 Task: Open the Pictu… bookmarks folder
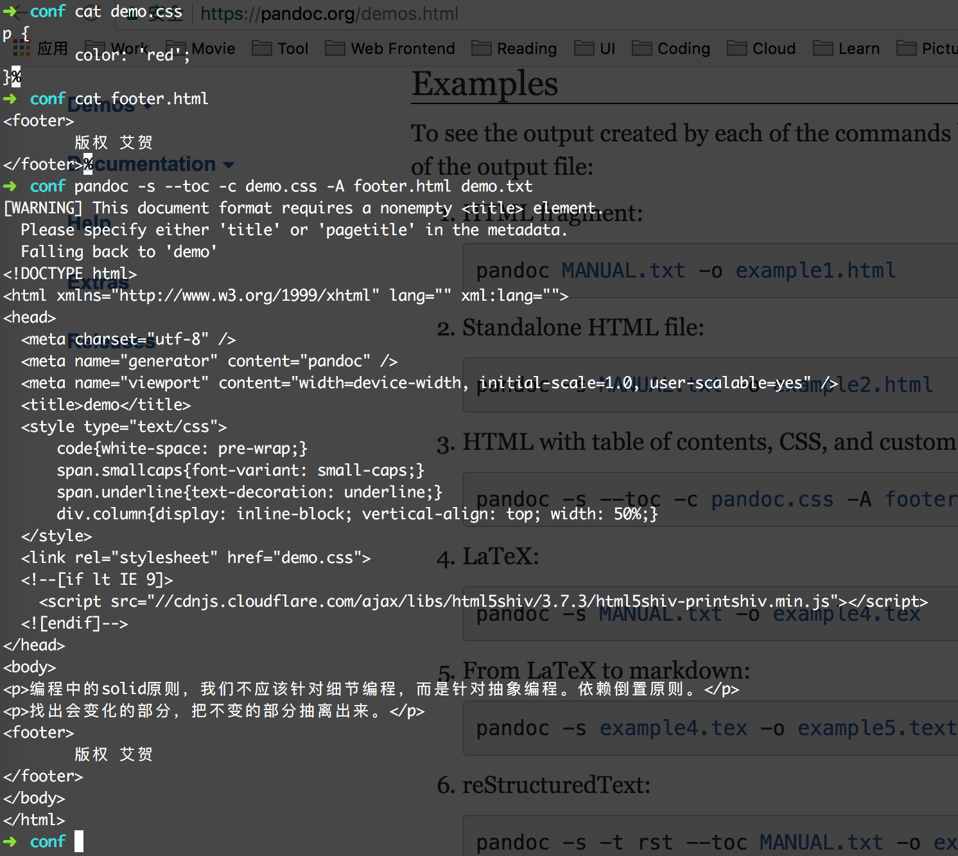[927, 49]
